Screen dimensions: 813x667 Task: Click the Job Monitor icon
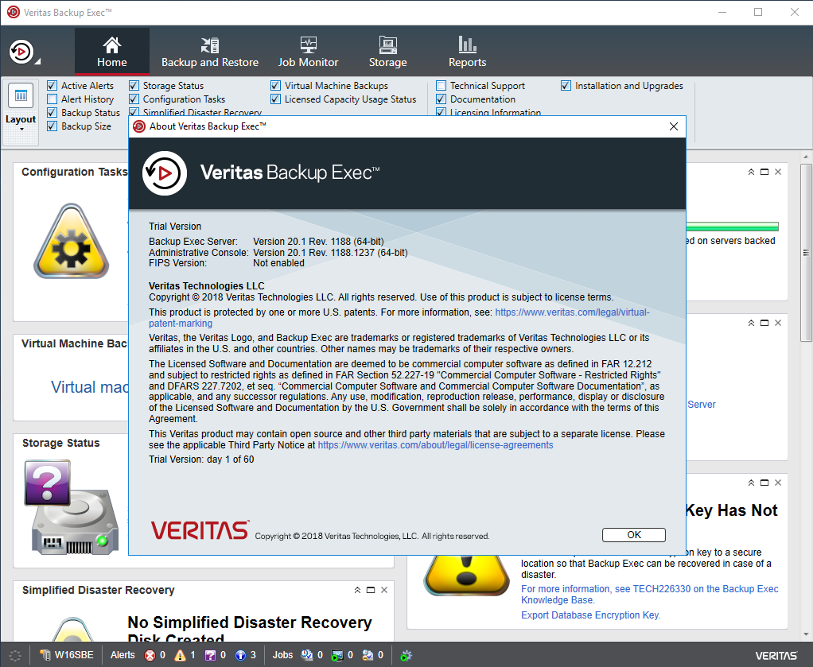click(308, 45)
